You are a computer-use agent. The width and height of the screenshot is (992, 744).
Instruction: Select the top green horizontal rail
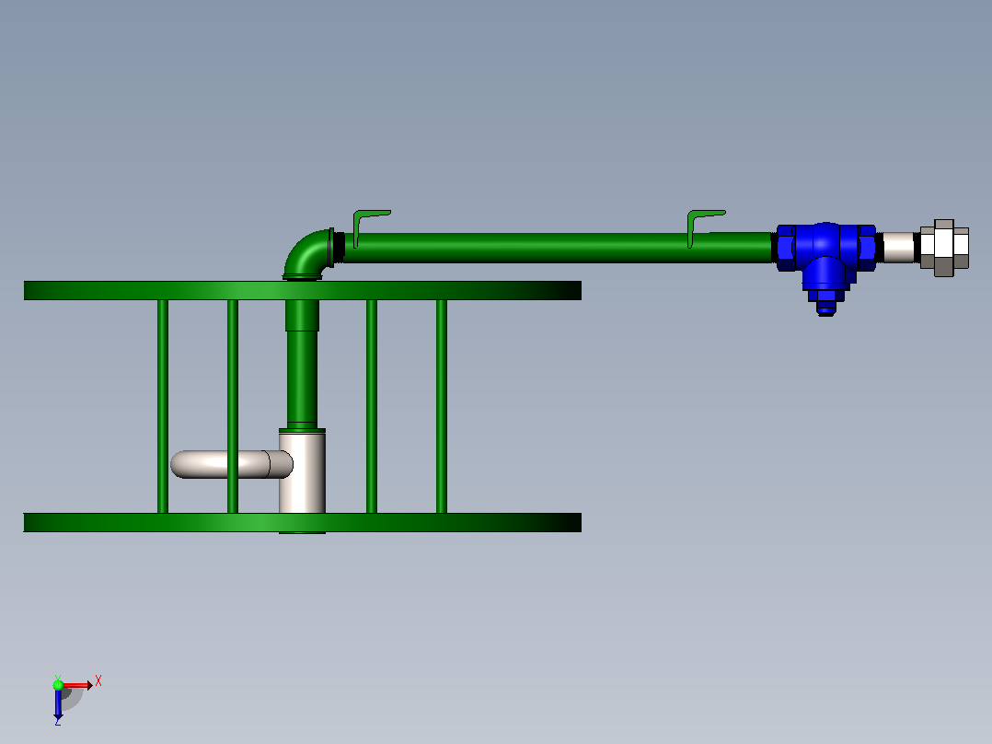click(303, 291)
